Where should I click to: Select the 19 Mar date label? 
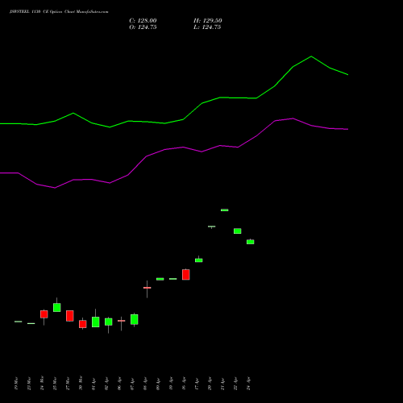[x=16, y=384]
